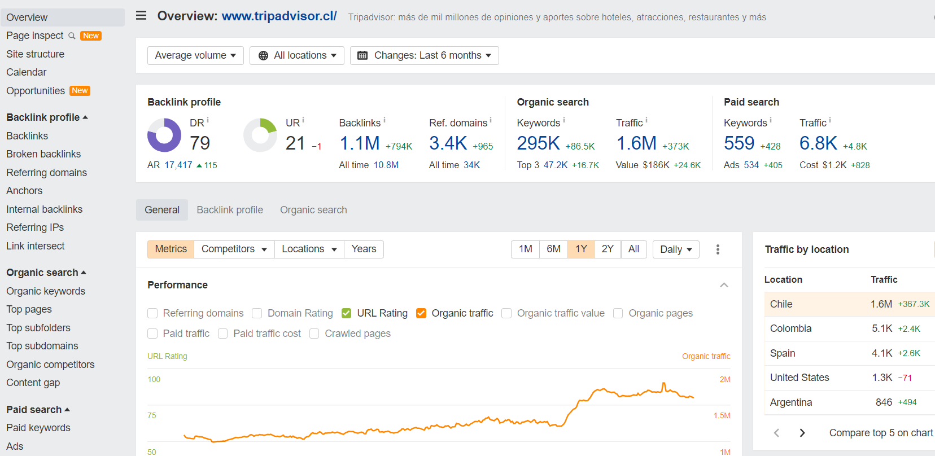Collapse the Organic search sidebar section
Screen dimensions: 935x456
tap(46, 273)
